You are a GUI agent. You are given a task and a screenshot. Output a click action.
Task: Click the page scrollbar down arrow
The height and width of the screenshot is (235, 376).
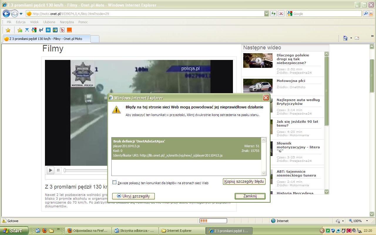pyautogui.click(x=372, y=214)
